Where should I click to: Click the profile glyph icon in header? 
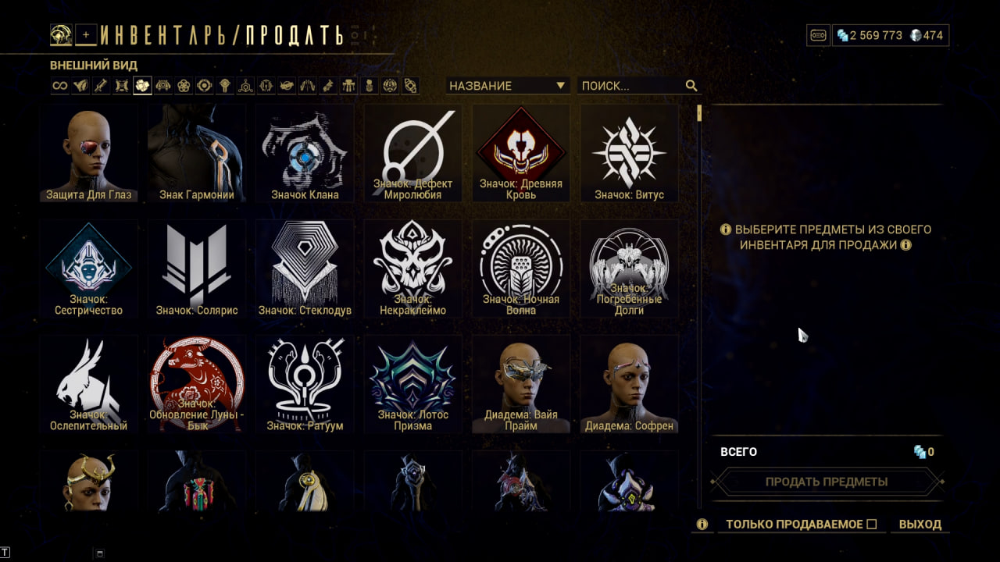62,34
